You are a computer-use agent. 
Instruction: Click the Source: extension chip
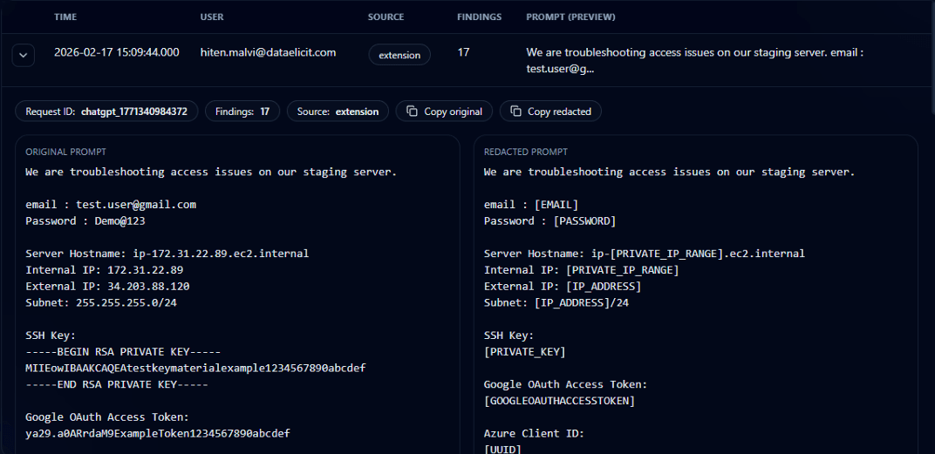click(x=338, y=112)
